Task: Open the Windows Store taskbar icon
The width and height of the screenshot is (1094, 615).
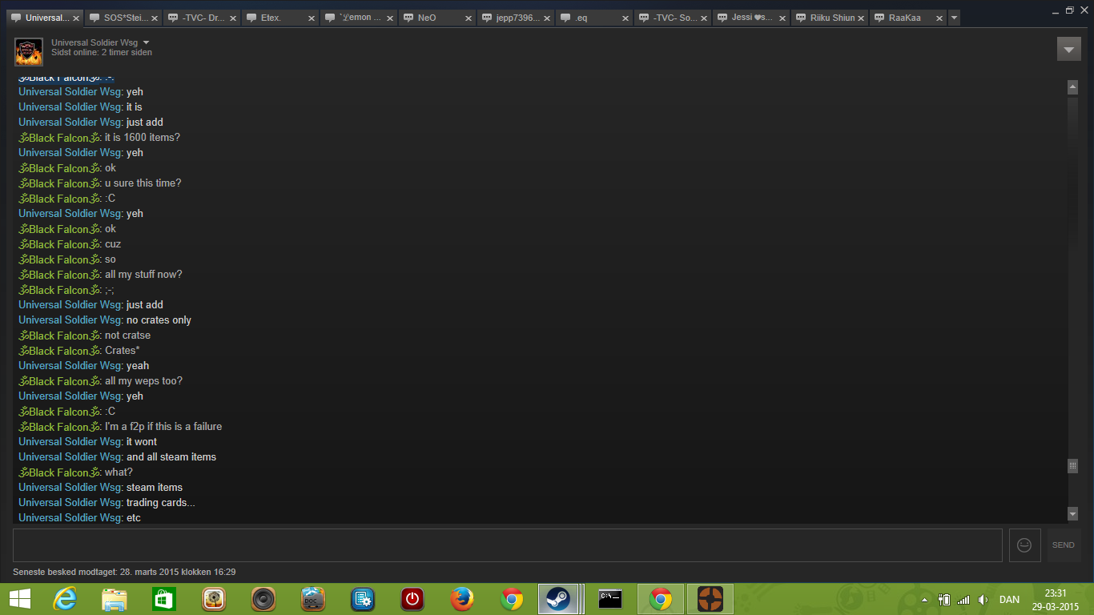Action: coord(163,599)
